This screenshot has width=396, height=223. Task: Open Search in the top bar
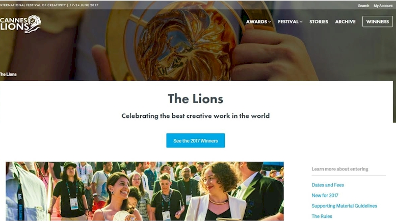click(x=363, y=6)
